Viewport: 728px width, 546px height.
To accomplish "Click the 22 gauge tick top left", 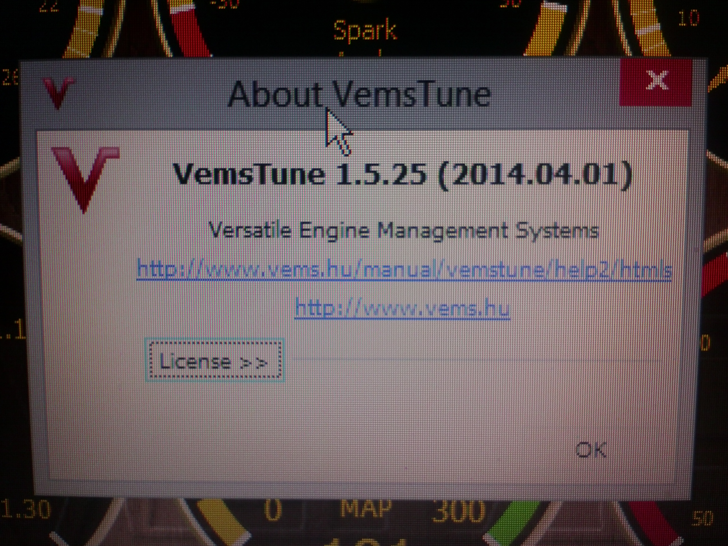I will point(49,6).
